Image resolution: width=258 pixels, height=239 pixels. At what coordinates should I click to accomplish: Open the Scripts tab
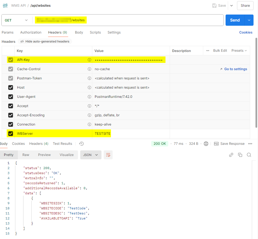click(x=95, y=32)
